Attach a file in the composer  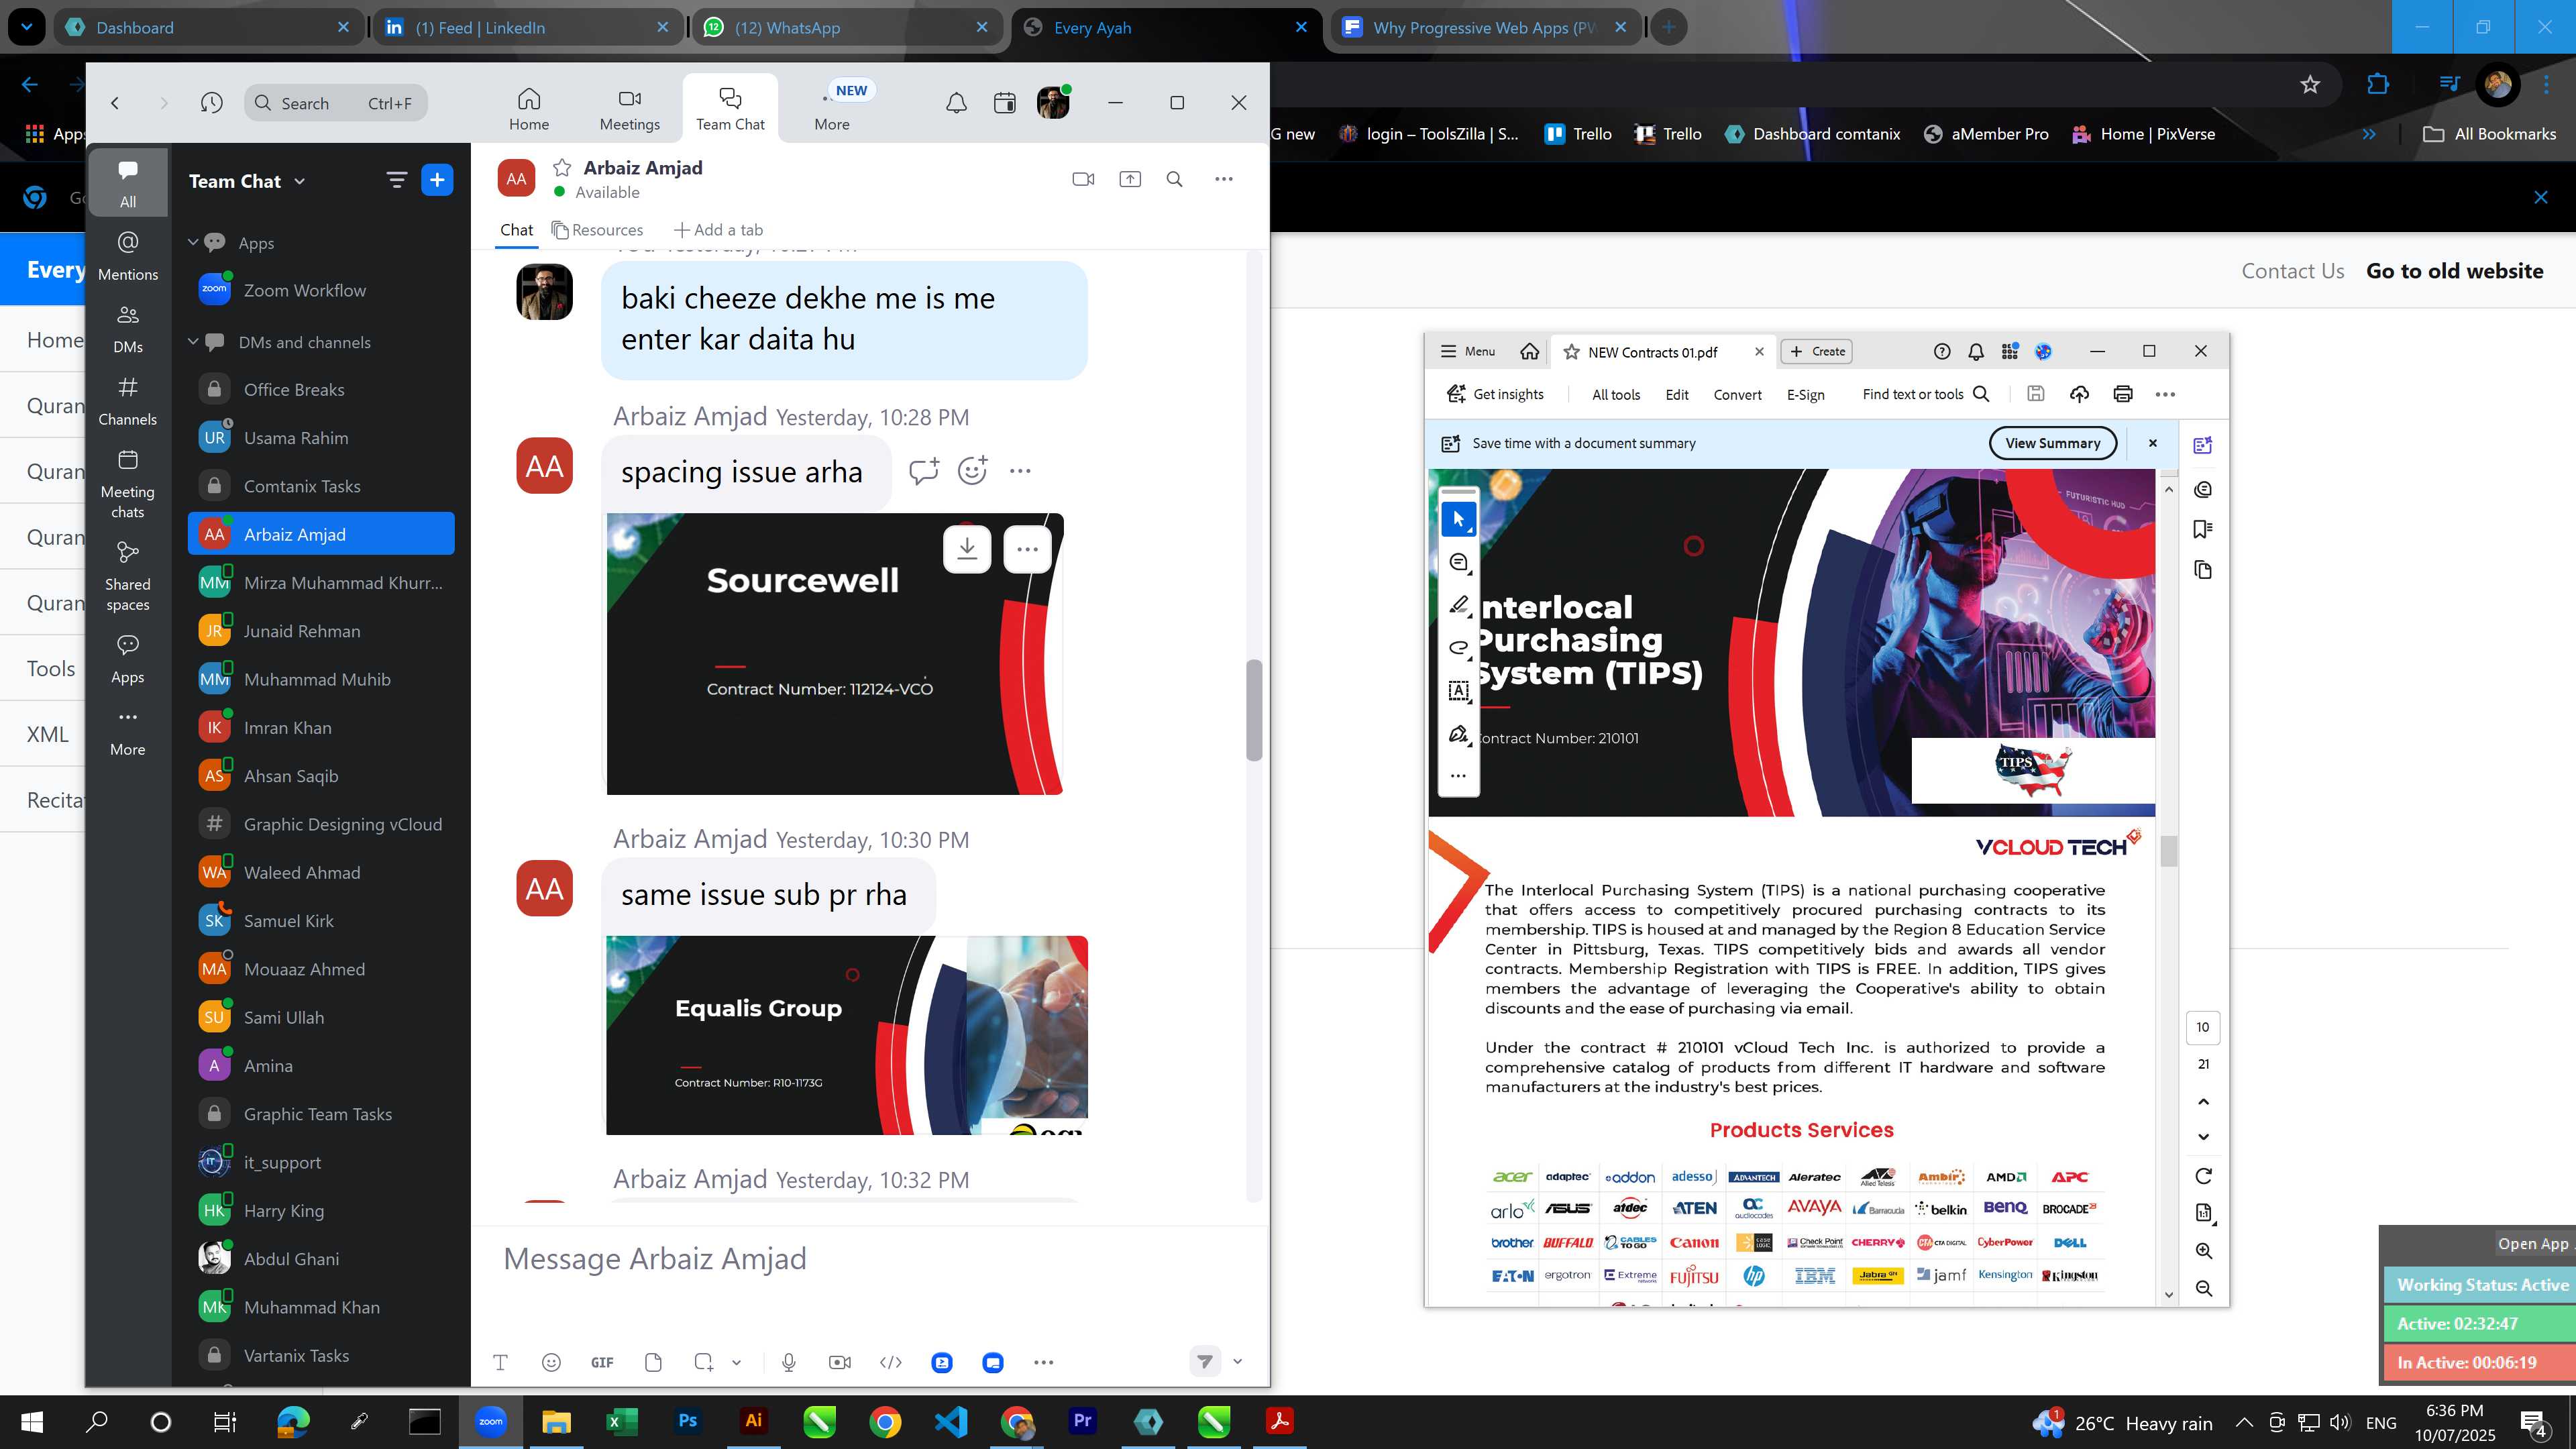653,1362
